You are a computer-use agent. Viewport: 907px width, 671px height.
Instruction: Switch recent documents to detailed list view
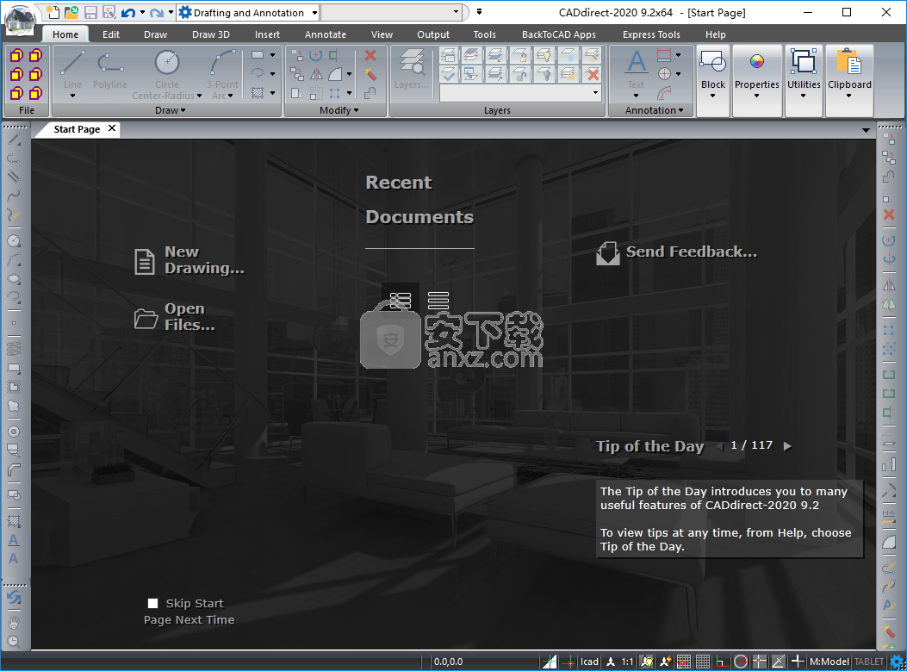401,301
